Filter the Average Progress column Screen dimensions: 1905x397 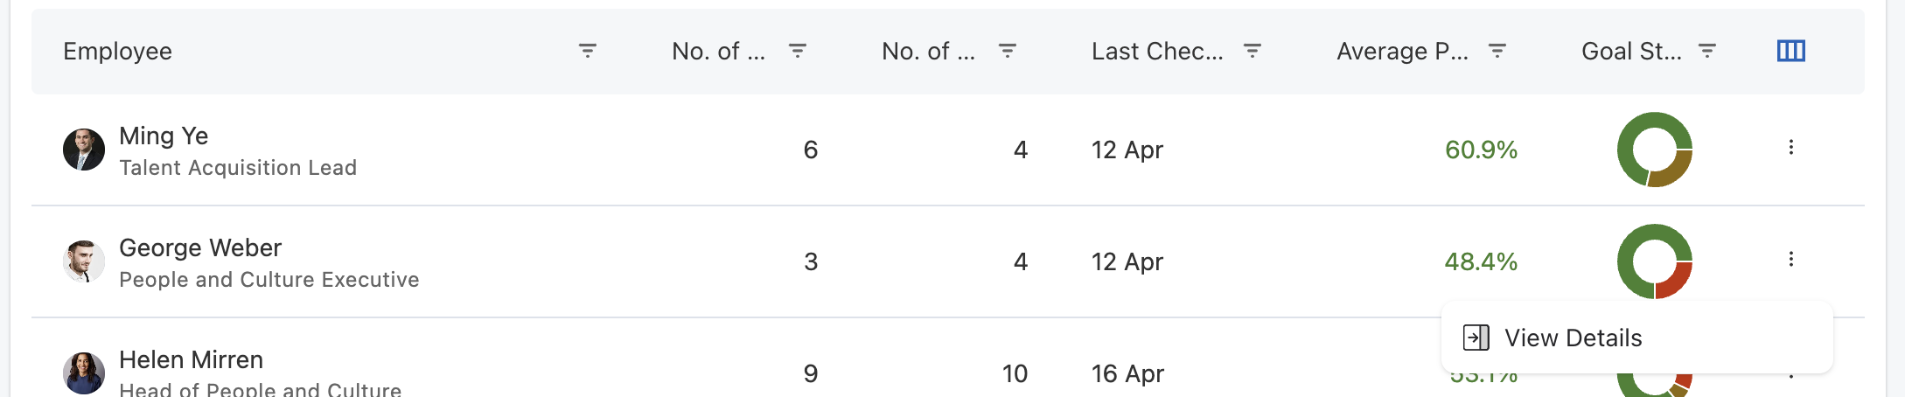[x=1497, y=52]
